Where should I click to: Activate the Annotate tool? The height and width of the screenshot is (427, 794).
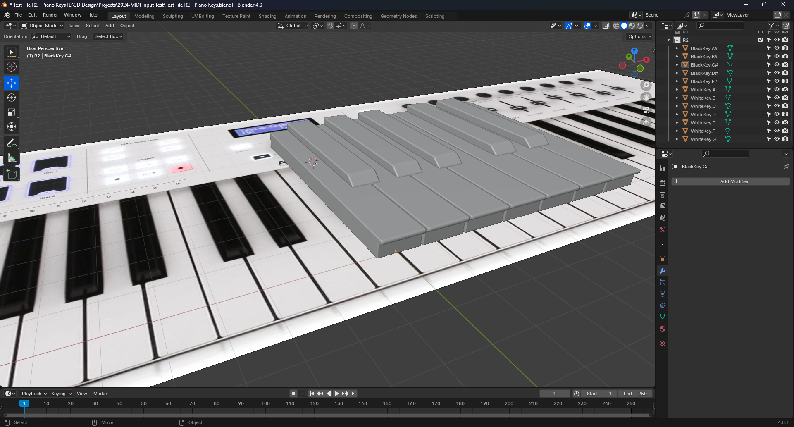(11, 143)
